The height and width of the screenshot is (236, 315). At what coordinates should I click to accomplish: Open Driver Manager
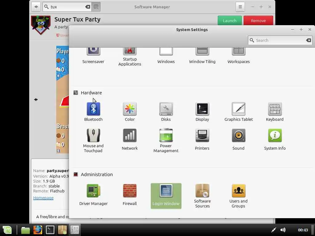point(94,195)
